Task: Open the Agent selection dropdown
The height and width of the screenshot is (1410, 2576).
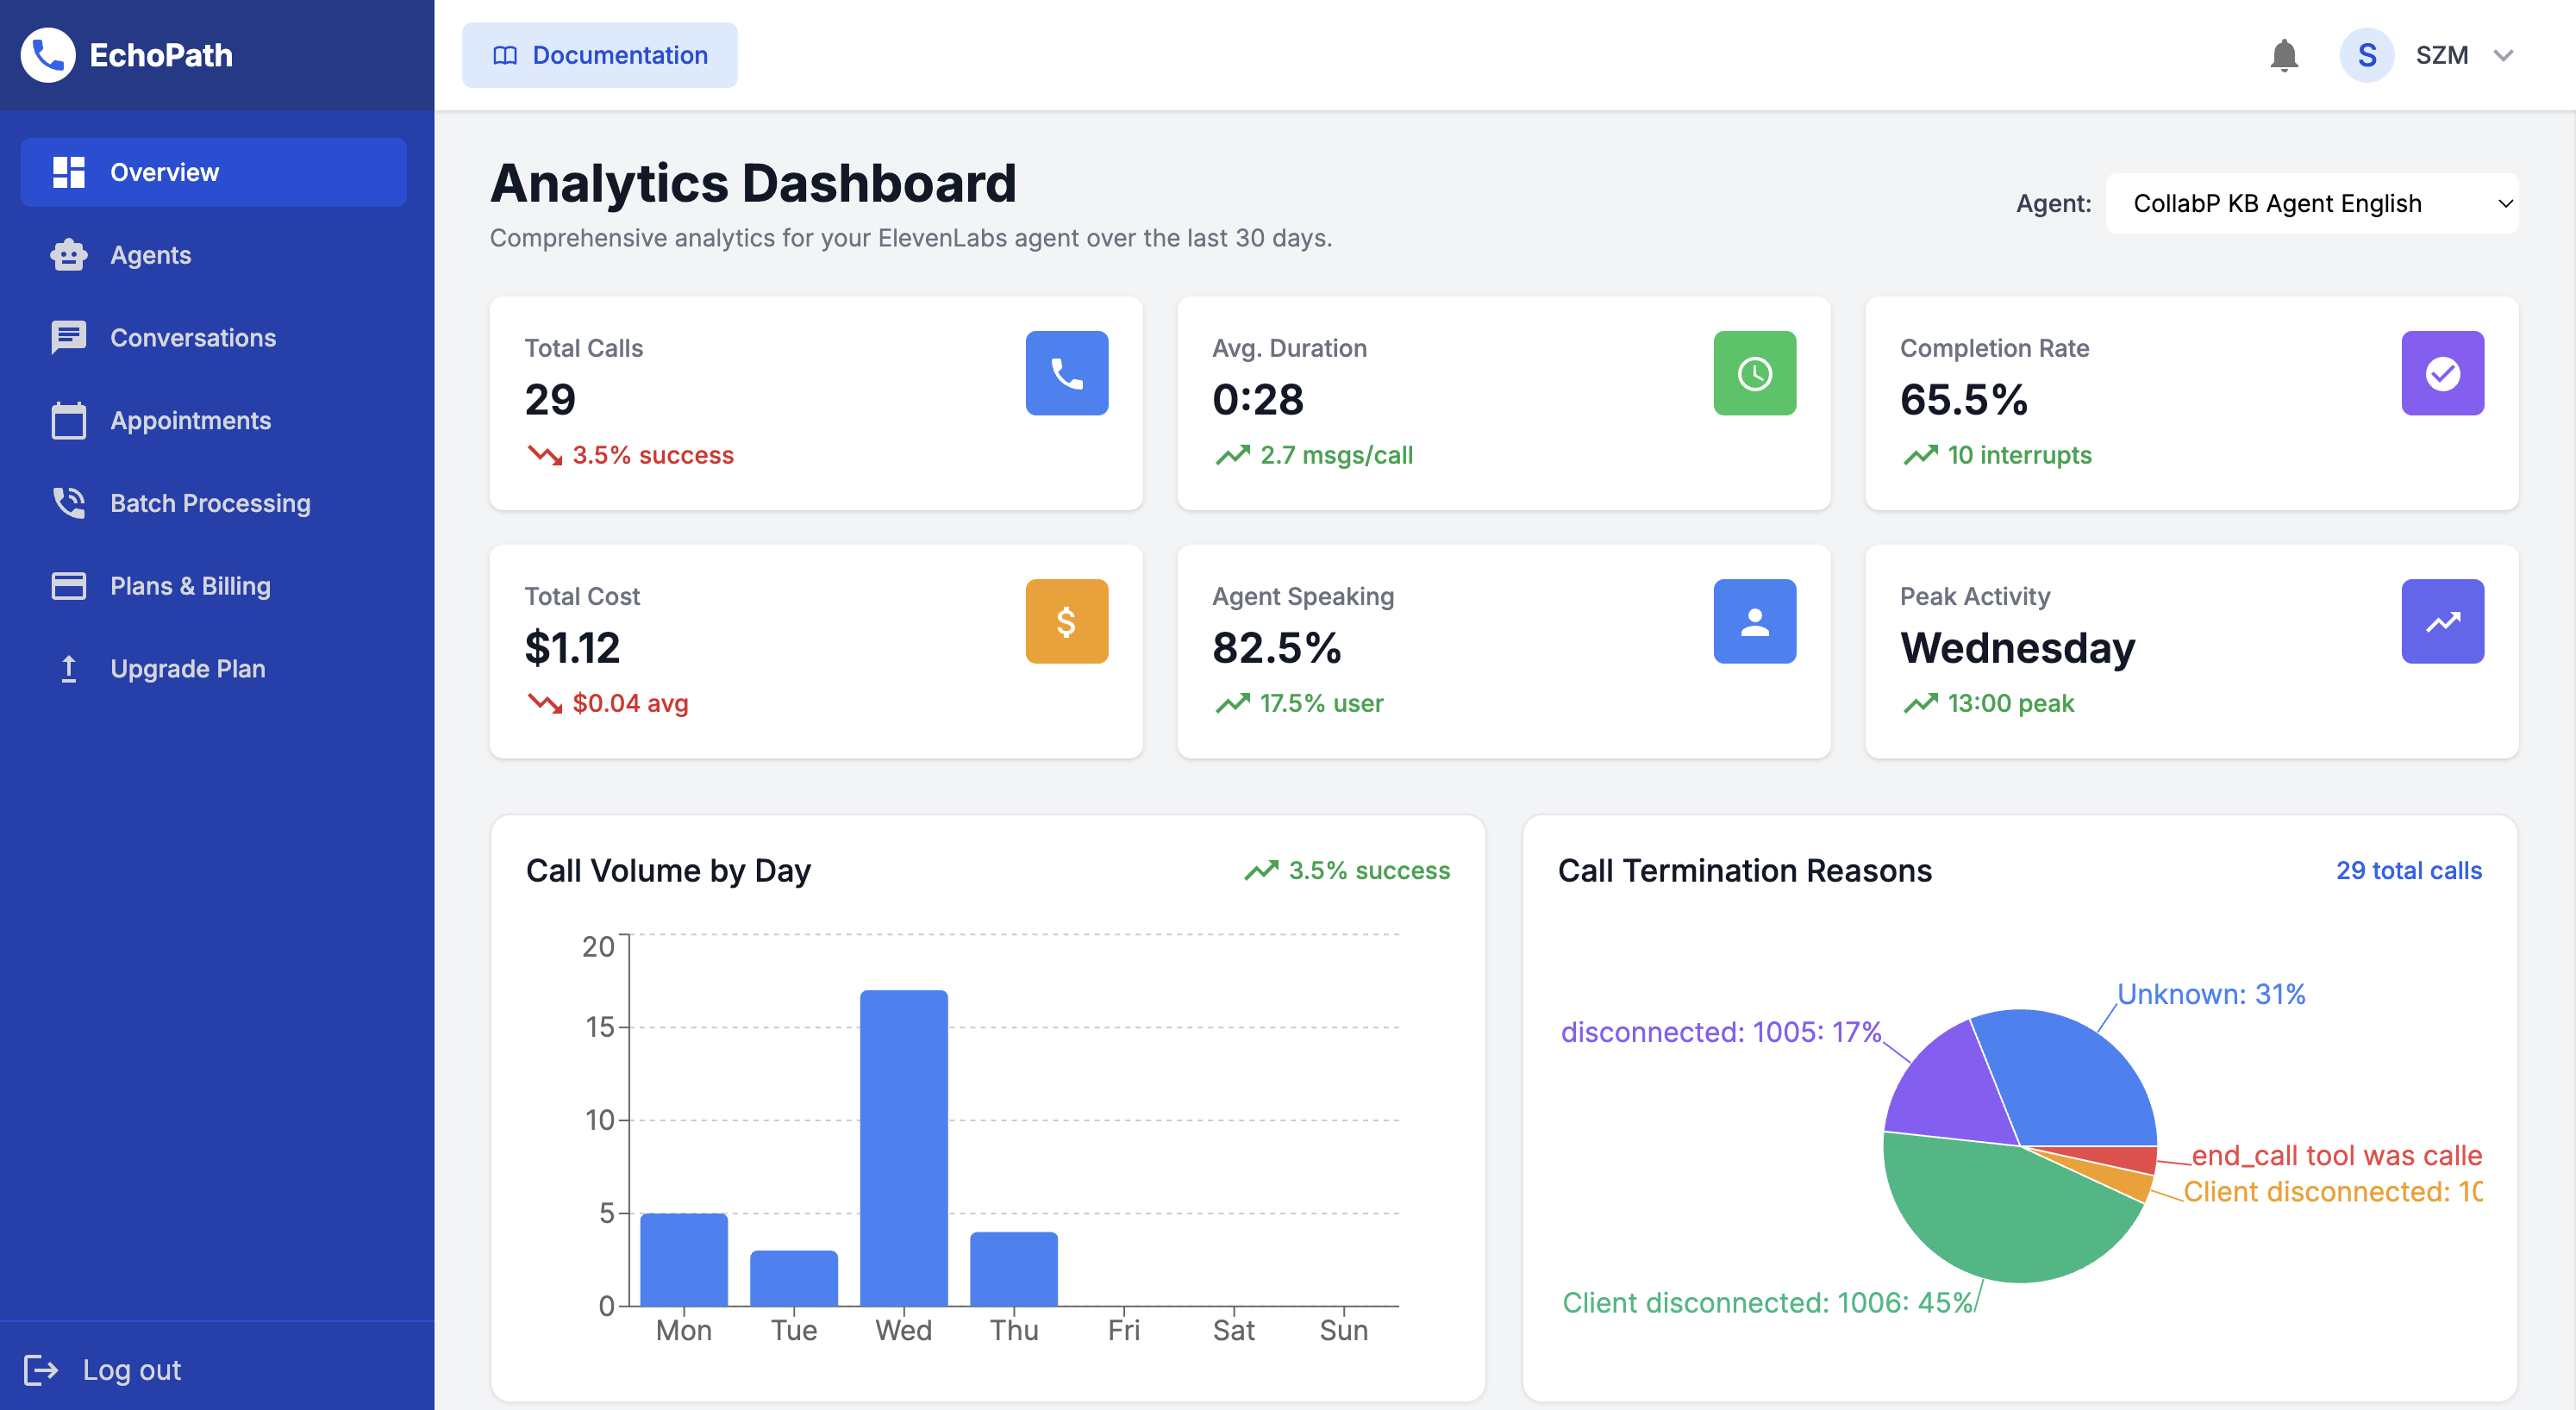Action: pyautogui.click(x=2311, y=203)
